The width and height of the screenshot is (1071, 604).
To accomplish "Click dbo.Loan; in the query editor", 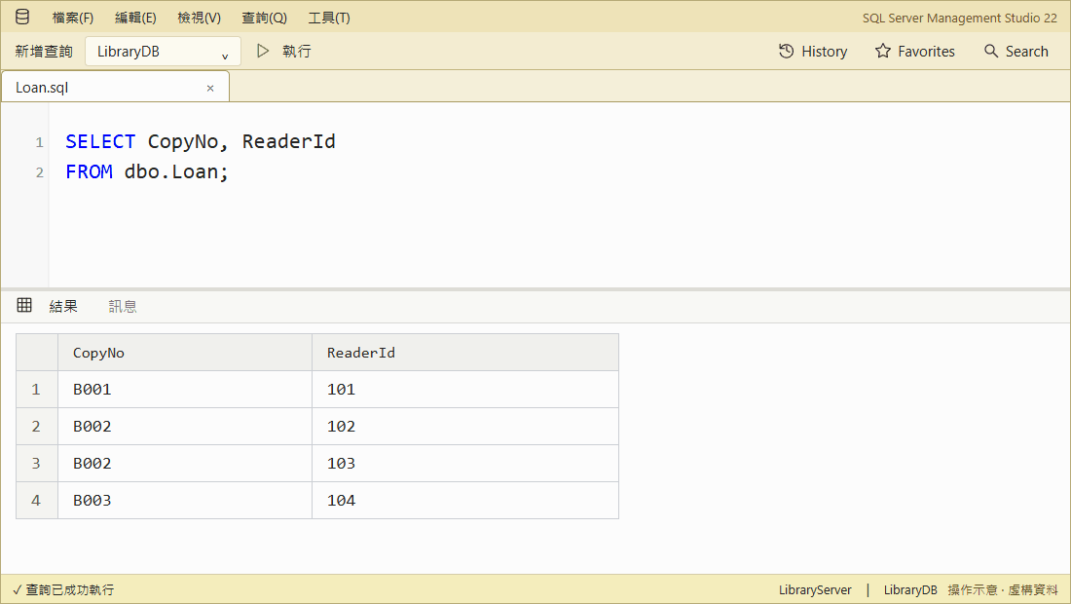I will 176,171.
